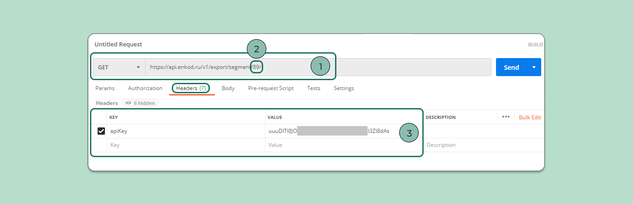This screenshot has height=204, width=633.
Task: Switch to the Tests tab
Action: coord(314,88)
